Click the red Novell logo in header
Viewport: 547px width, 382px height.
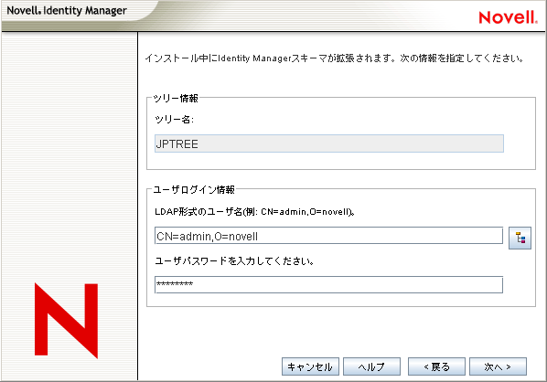(508, 17)
